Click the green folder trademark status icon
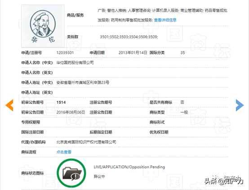Image resolution: width=249 pixels, height=190 pixels. [71, 173]
